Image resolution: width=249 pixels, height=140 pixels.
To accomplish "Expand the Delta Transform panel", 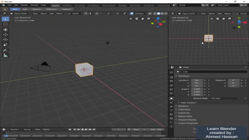I will [x=187, y=103].
